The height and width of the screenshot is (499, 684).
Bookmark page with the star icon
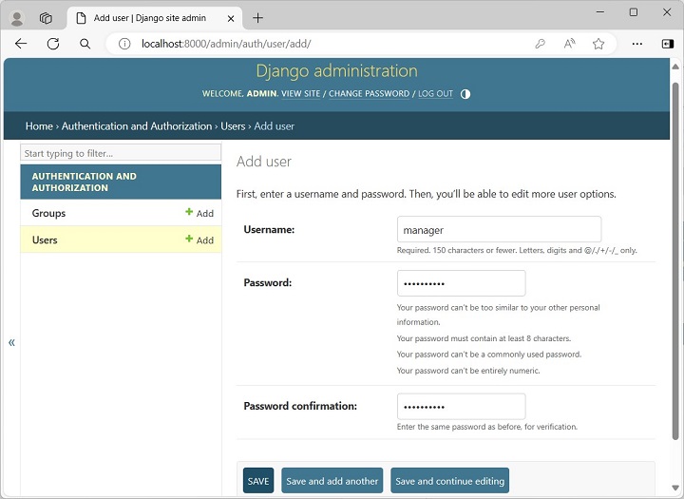click(x=598, y=44)
